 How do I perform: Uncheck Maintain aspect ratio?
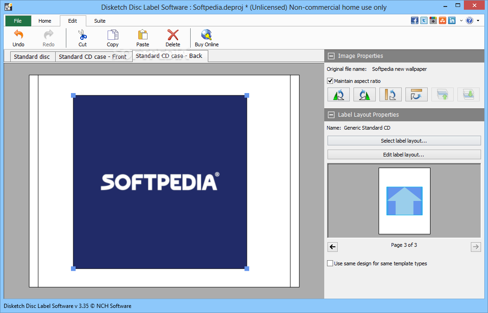pyautogui.click(x=330, y=81)
